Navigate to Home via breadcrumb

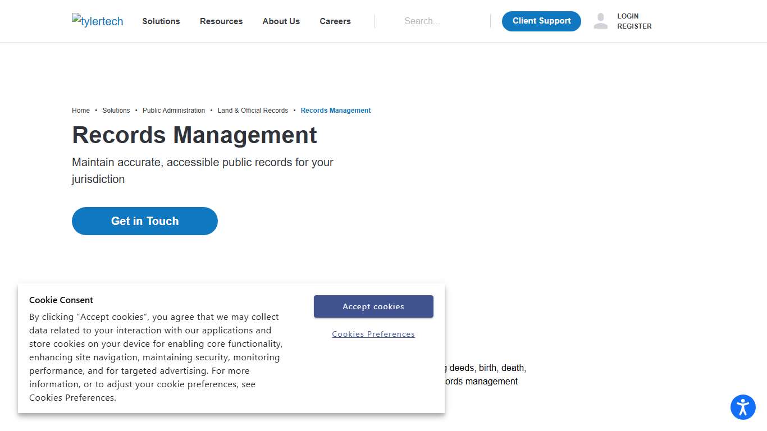(81, 110)
